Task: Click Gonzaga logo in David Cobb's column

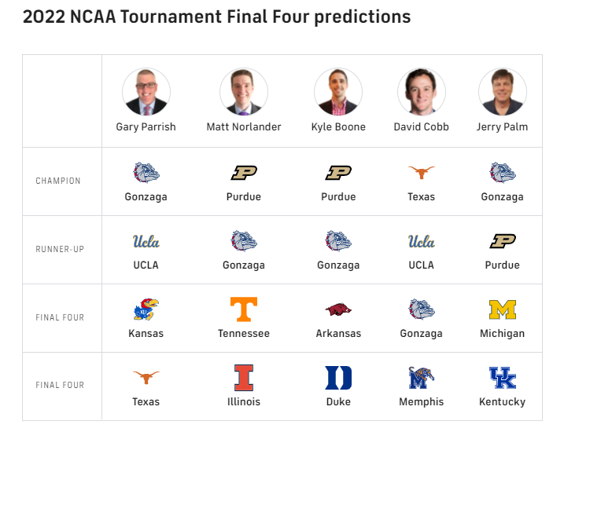Action: (421, 309)
